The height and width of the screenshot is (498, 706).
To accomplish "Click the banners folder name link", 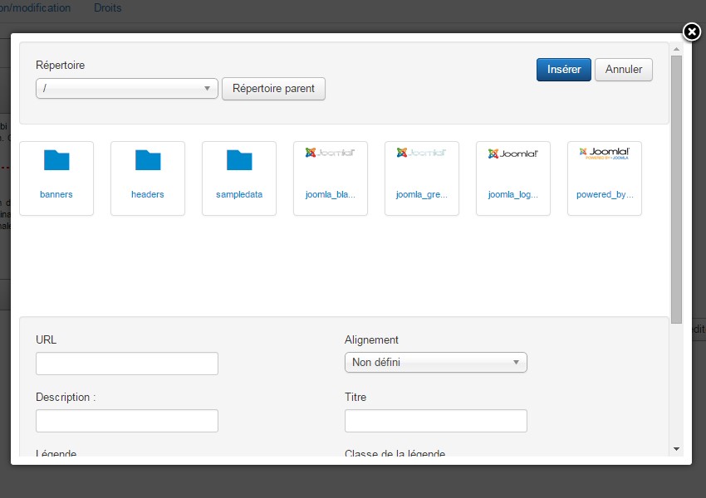I will [x=56, y=194].
